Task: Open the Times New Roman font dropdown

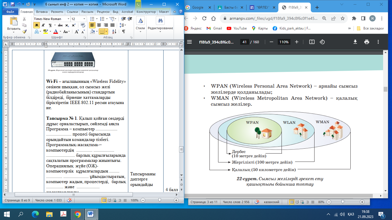Action: (68, 19)
